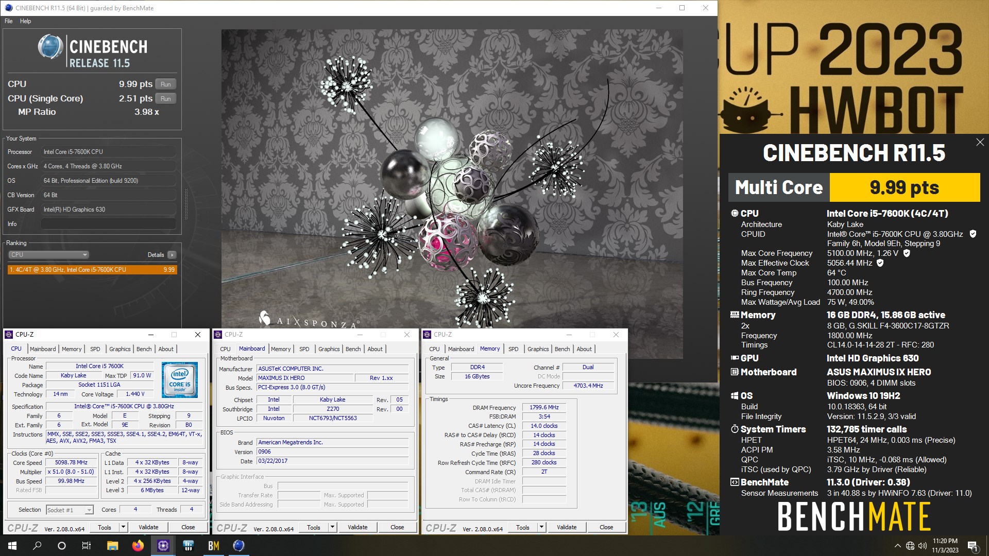The height and width of the screenshot is (556, 989).
Task: Click the Windows OS icon in BenchMate
Action: click(x=735, y=395)
